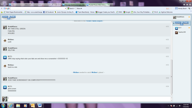Open the Windows Start button
Screen dimensions: 192x108
click(x=3, y=106)
